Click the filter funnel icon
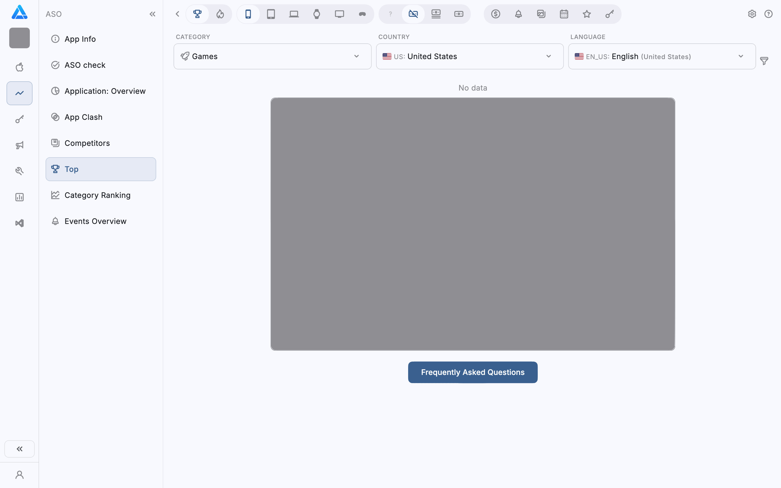 click(x=764, y=61)
